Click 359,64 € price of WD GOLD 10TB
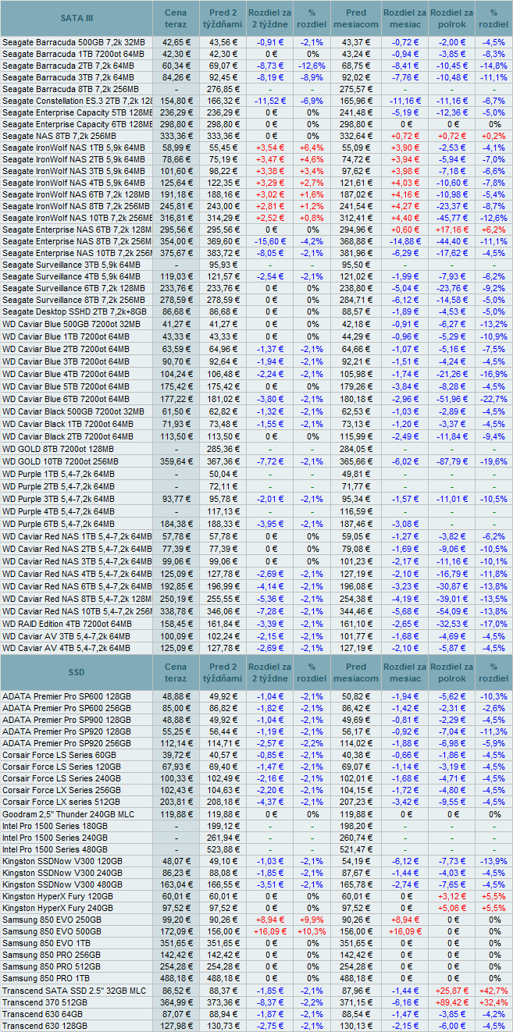The height and width of the screenshot is (1032, 513). (176, 461)
